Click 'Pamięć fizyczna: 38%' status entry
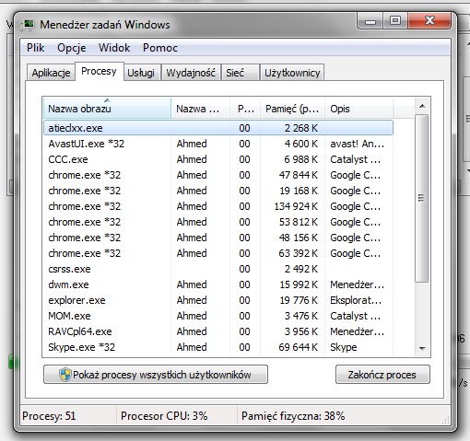 (293, 416)
